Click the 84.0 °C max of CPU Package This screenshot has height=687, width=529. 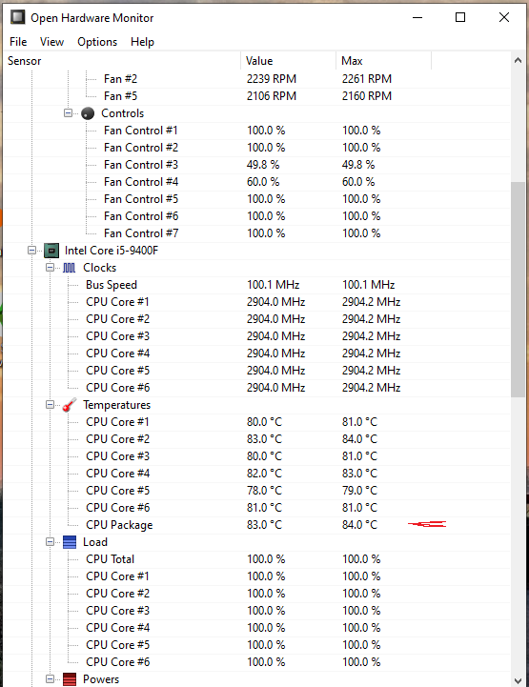pos(360,525)
